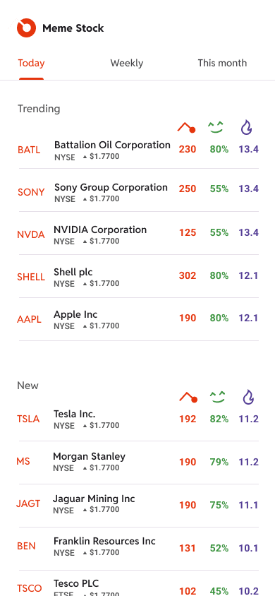The image size is (275, 596).
Task: Click the price arrow under Battalion Oil Corporation
Action: 85,157
